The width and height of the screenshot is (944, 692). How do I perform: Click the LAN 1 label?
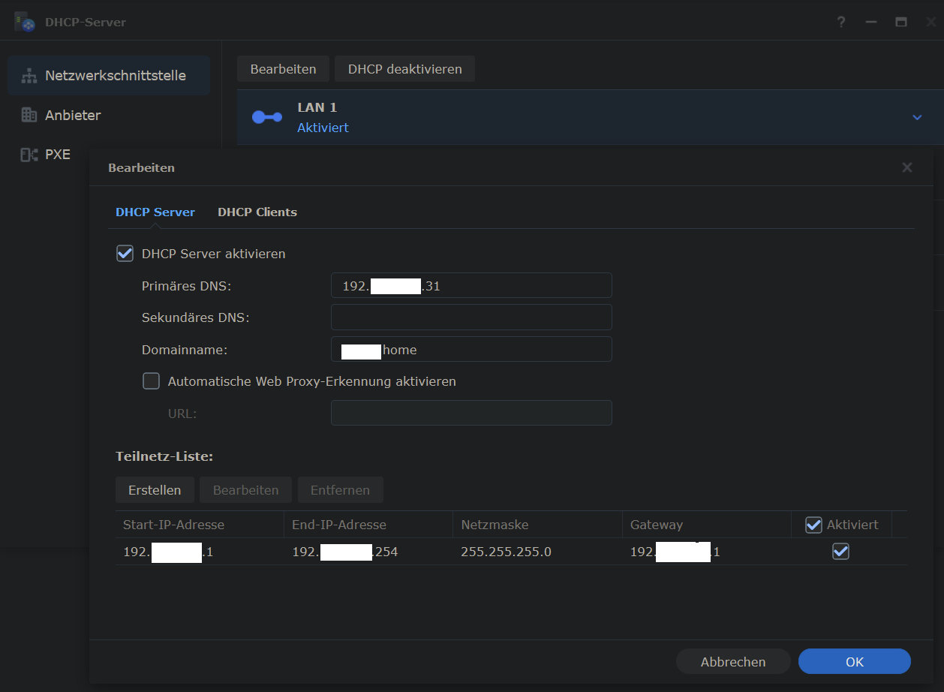click(317, 107)
